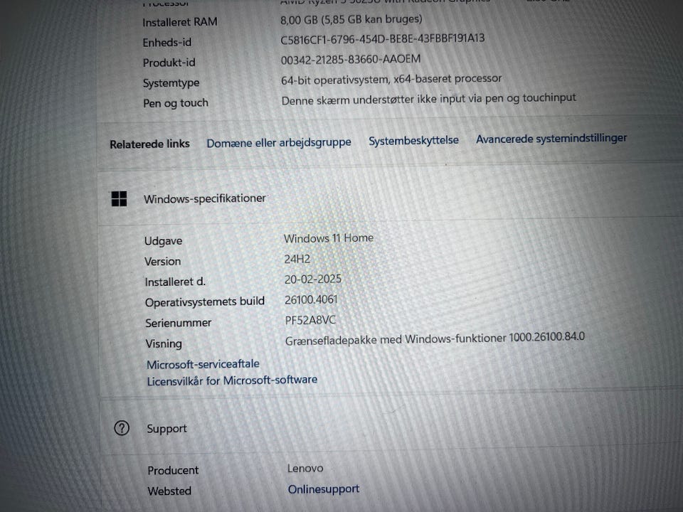The width and height of the screenshot is (683, 512).
Task: Click the Systemtype label
Action: (171, 83)
